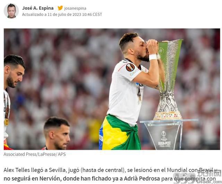Screen dimensions: 222x184
Task: Click the gold medal on left player
Action: coord(6,122)
